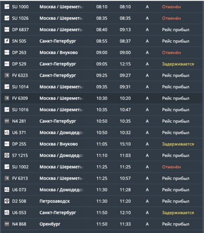The image size is (204, 233).
Task: Open flight number SU 1026
Action: tap(20, 18)
